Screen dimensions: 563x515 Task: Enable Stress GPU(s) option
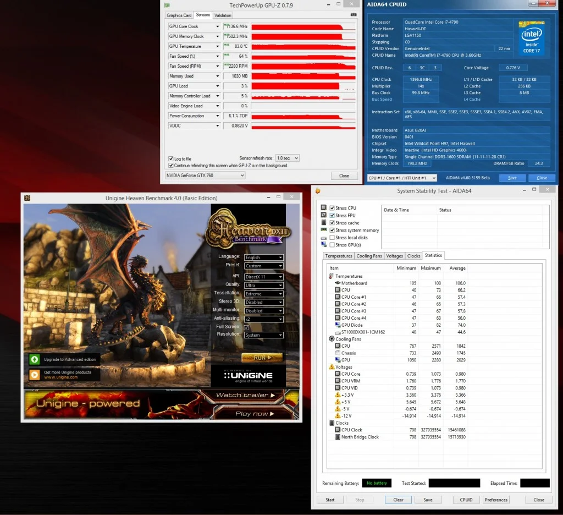tap(332, 245)
